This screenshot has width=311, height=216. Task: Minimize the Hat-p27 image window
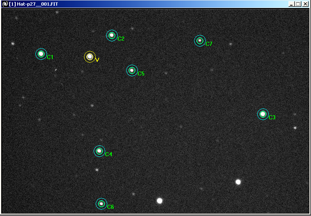point(291,4)
